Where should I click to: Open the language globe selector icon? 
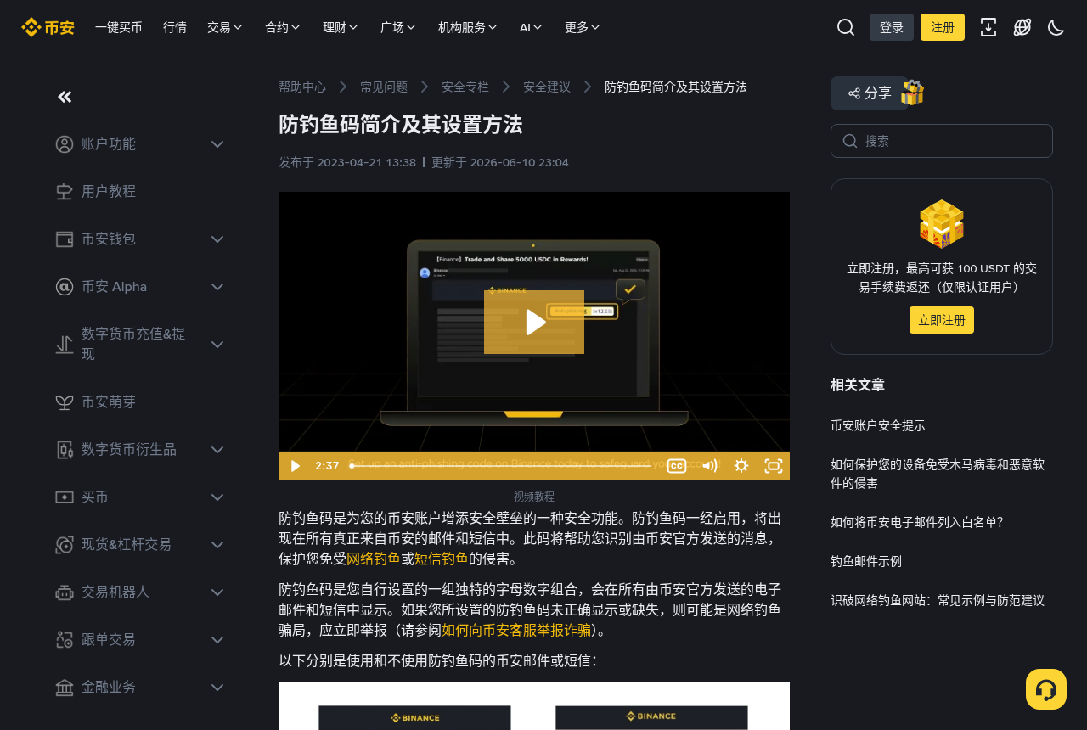click(1022, 27)
